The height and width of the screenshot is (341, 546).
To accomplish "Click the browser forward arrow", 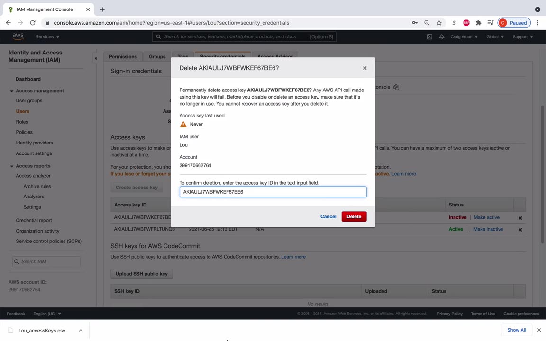I will (x=20, y=23).
